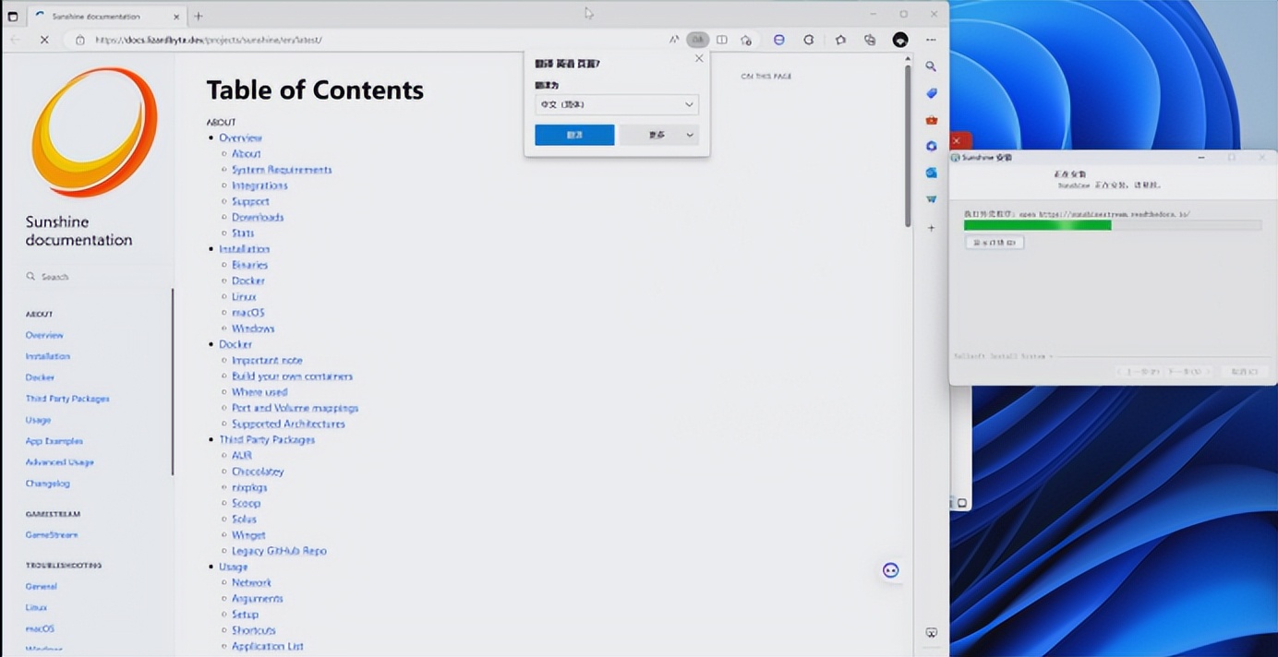The height and width of the screenshot is (657, 1278).
Task: Open the Scoop link
Action: [246, 503]
